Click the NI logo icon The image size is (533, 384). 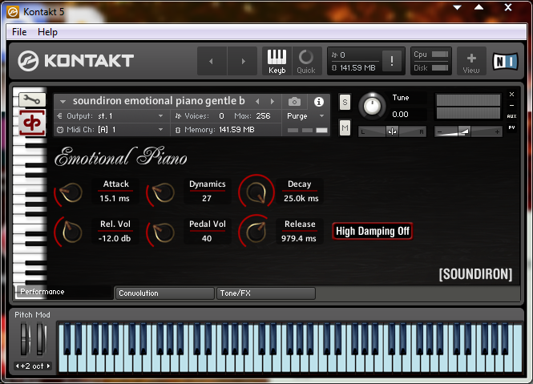tap(506, 62)
